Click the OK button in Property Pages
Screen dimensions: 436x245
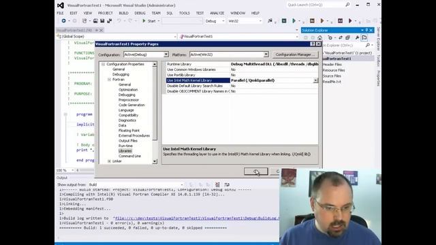click(x=256, y=171)
